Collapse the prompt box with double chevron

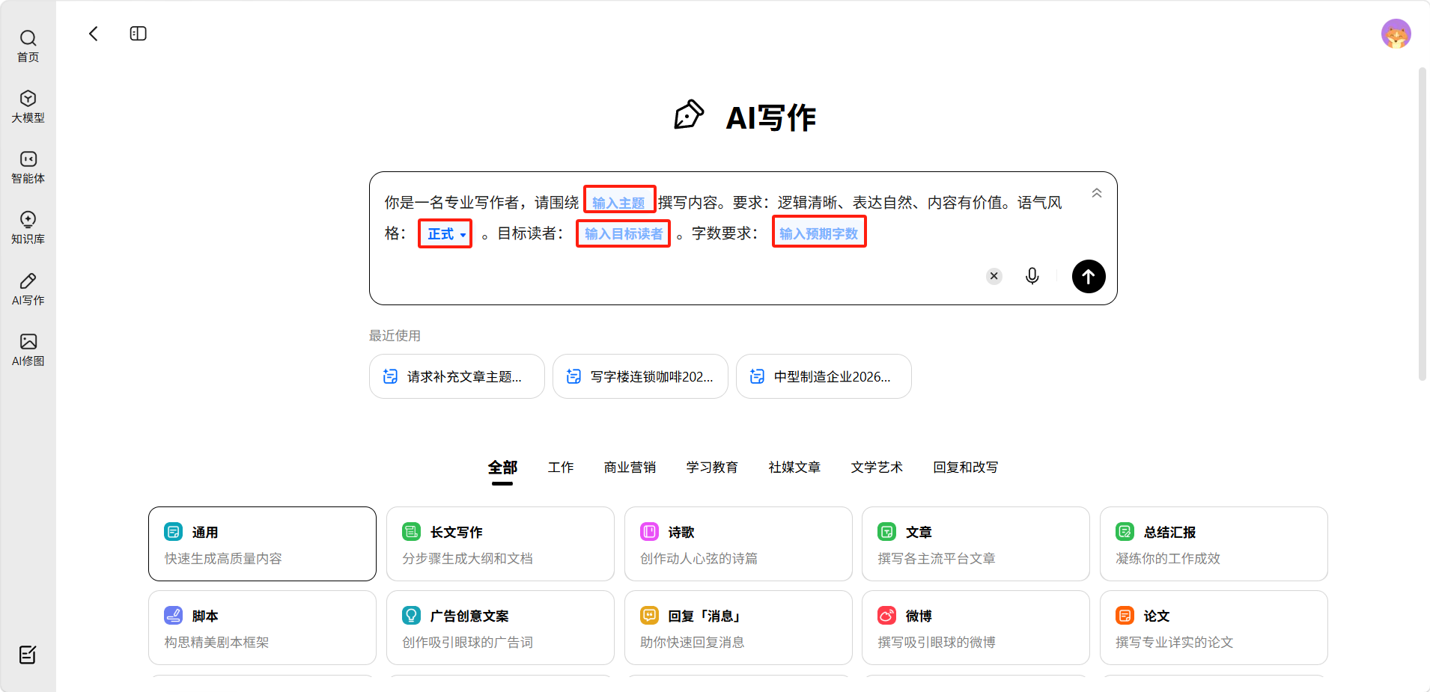(x=1096, y=193)
